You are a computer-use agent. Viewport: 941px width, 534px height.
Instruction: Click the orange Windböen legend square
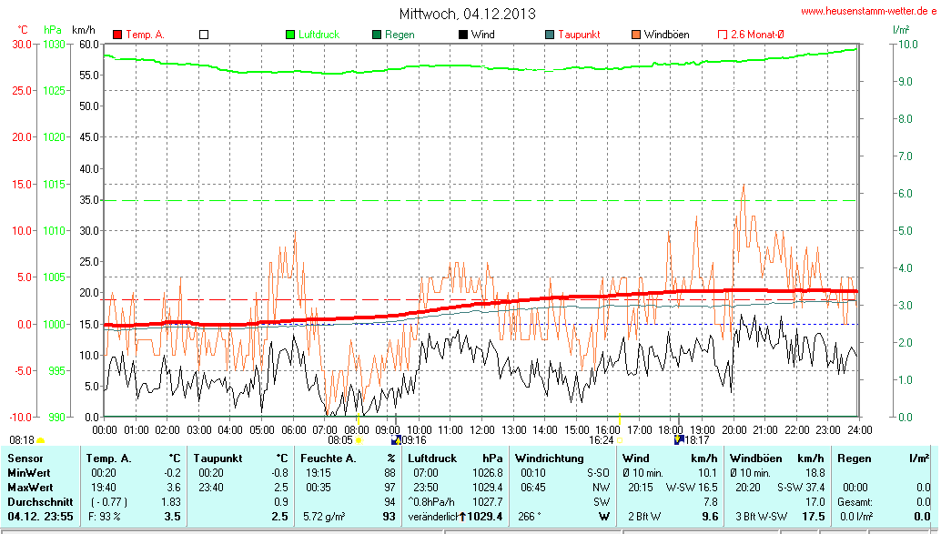636,35
